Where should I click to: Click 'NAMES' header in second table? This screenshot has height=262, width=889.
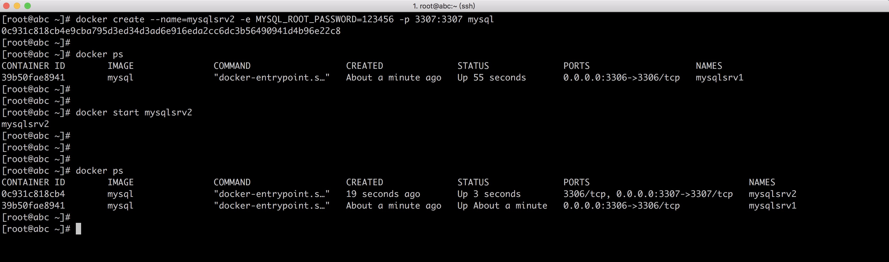coord(762,182)
